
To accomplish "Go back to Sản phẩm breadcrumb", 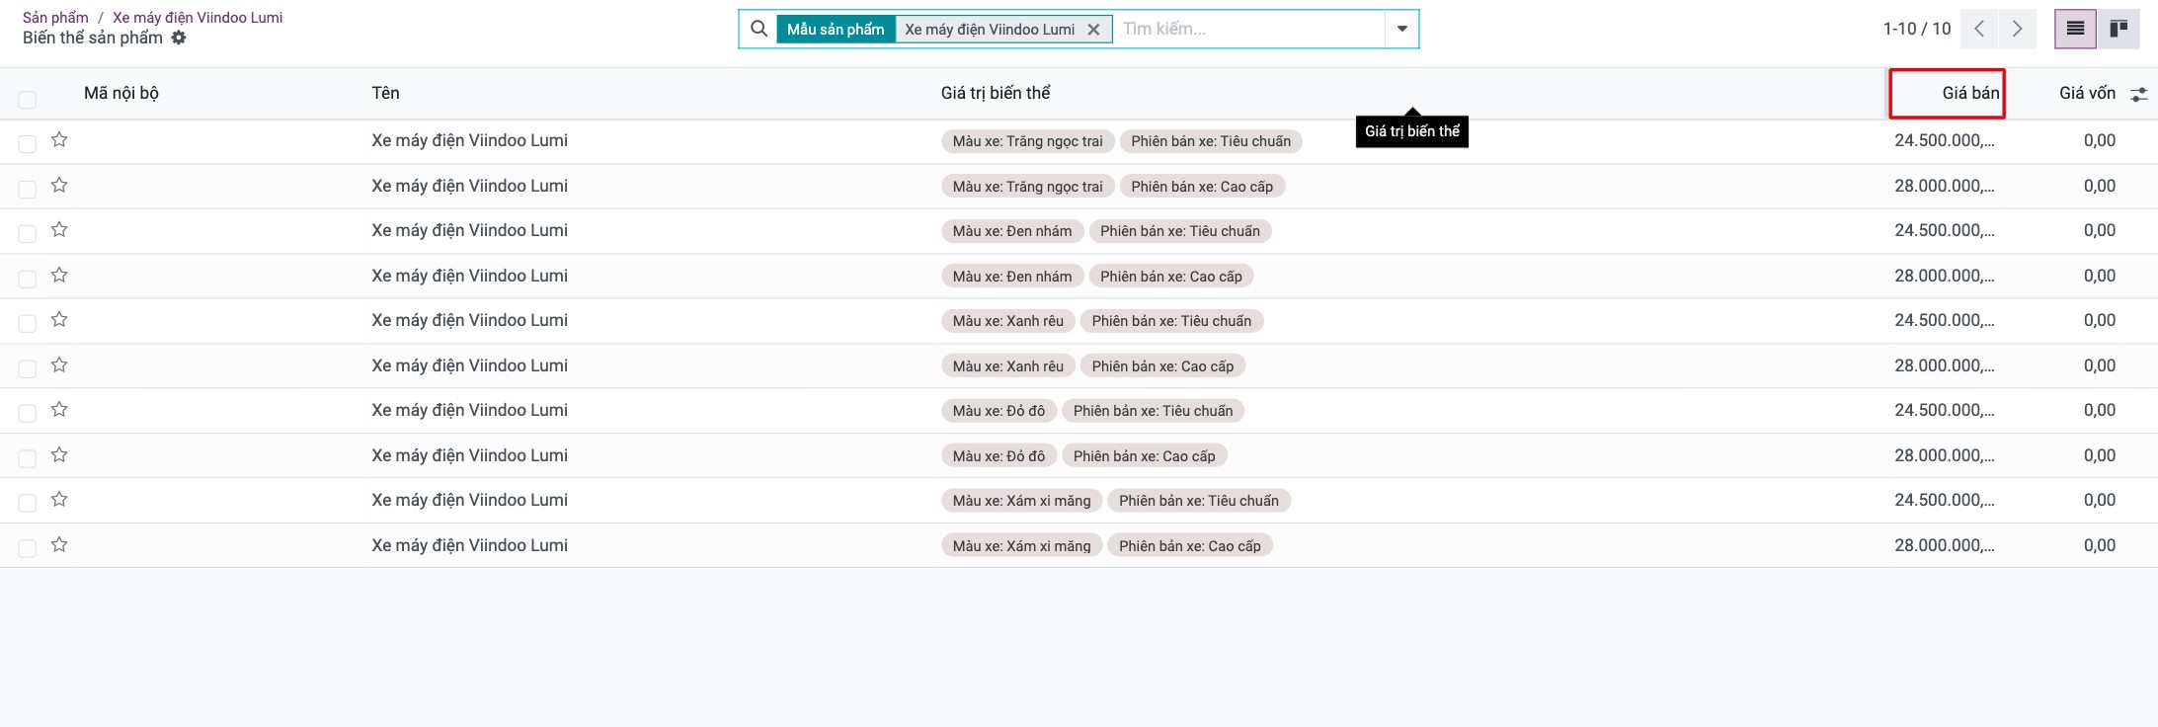I will click(x=55, y=18).
